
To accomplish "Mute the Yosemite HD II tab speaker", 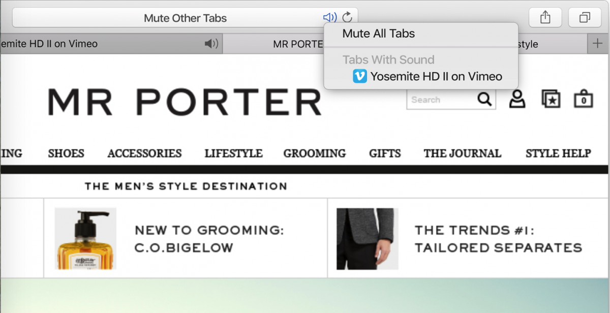I will click(x=211, y=44).
